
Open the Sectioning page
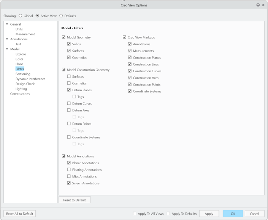click(x=23, y=74)
